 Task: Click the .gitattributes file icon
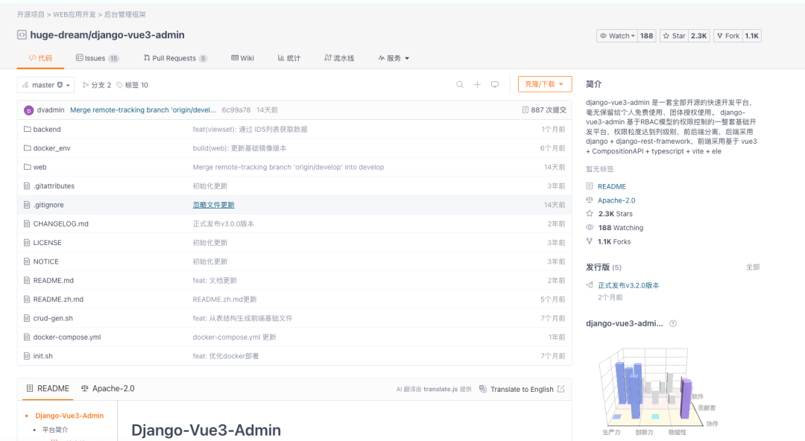point(27,185)
